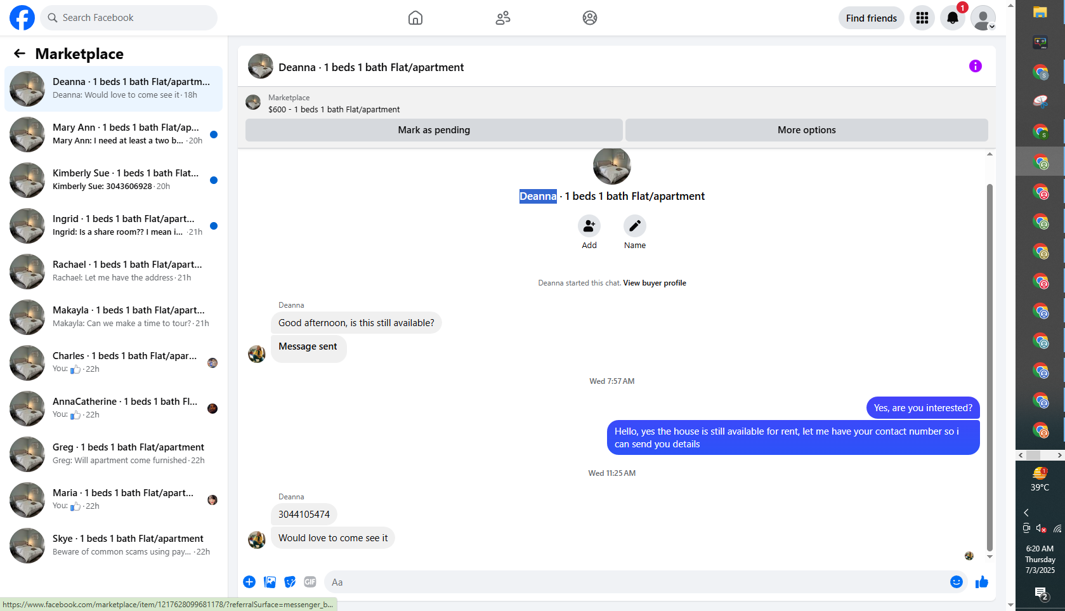Open the Ingrid conversation
The image size is (1065, 611).
point(114,225)
